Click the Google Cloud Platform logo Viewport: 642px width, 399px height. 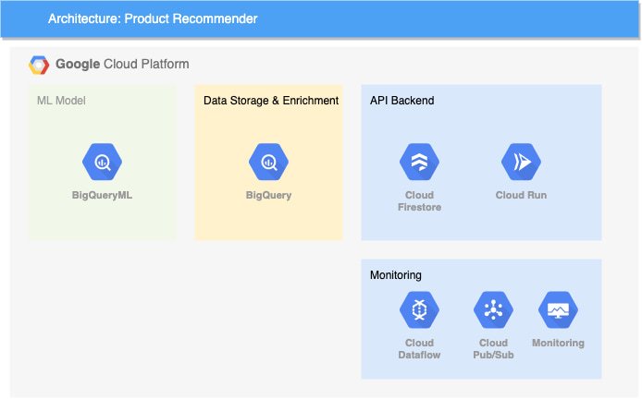point(39,65)
